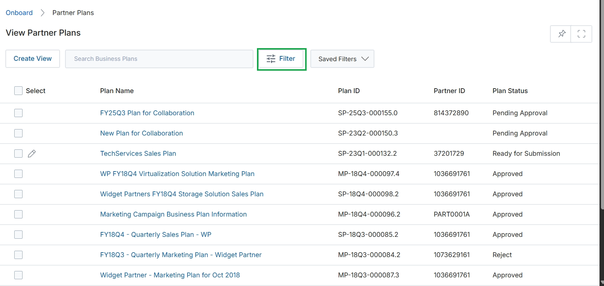The height and width of the screenshot is (286, 604).
Task: Check Widget Partners FY18Q4 Storage row
Action: 18,194
